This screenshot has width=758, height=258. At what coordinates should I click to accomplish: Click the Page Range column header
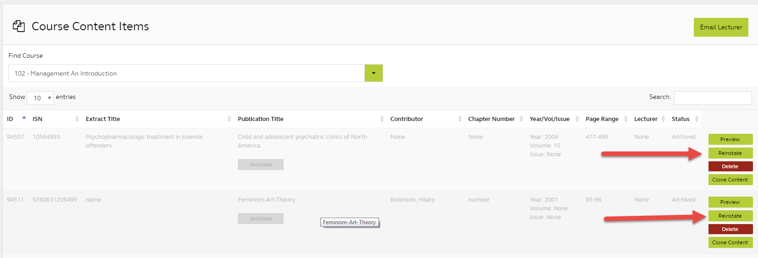(x=602, y=119)
